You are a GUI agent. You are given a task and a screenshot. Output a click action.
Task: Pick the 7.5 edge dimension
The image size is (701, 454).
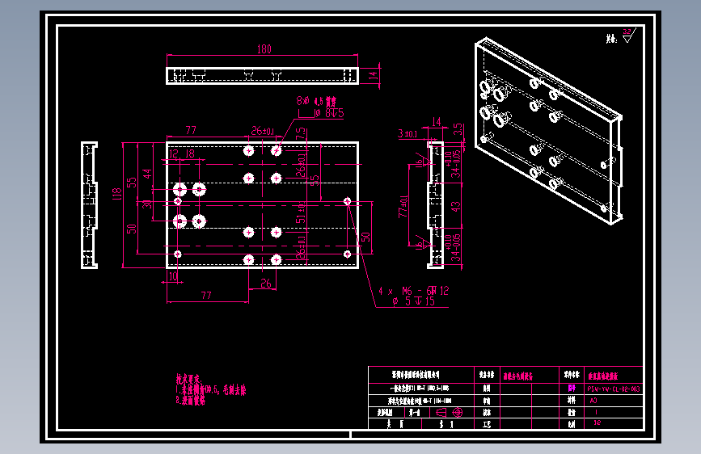point(301,133)
